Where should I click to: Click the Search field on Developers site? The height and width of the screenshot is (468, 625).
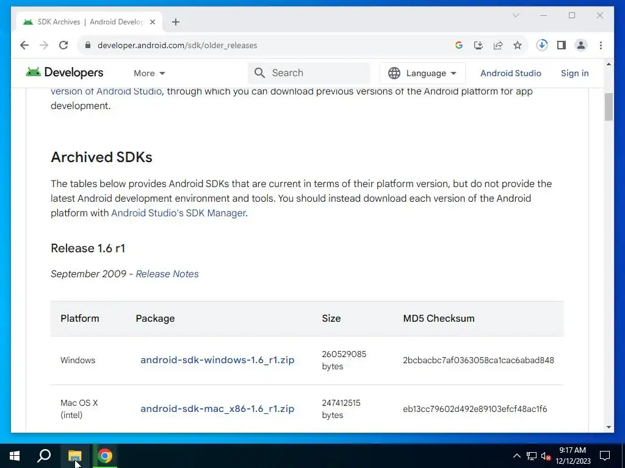click(309, 73)
